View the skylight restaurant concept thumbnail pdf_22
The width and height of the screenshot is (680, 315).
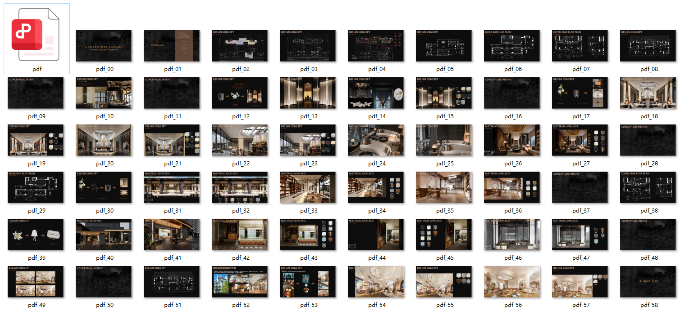239,140
